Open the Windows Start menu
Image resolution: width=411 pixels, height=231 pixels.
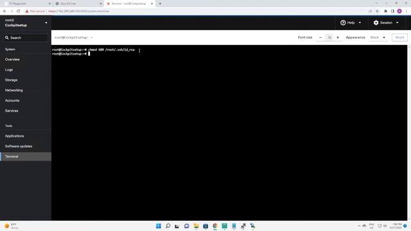[159, 226]
